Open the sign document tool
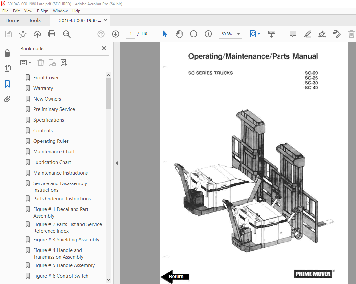 pyautogui.click(x=322, y=34)
